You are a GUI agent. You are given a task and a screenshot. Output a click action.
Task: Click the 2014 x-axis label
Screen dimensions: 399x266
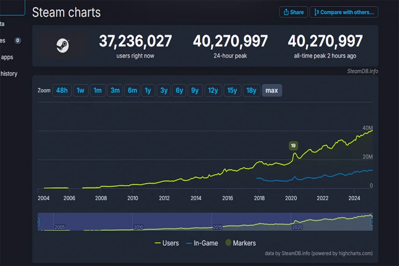[x=196, y=198]
